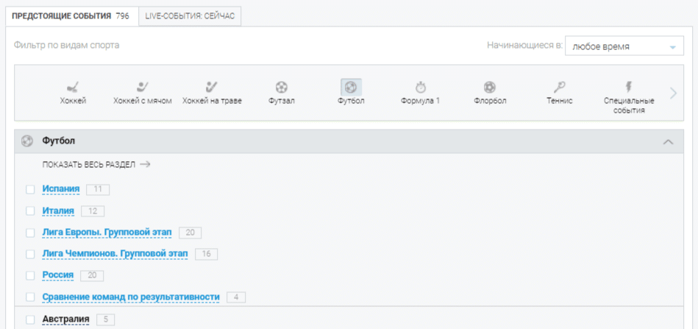Screen dimensions: 698x329
Task: Open the любое время dropdown
Action: pos(624,46)
